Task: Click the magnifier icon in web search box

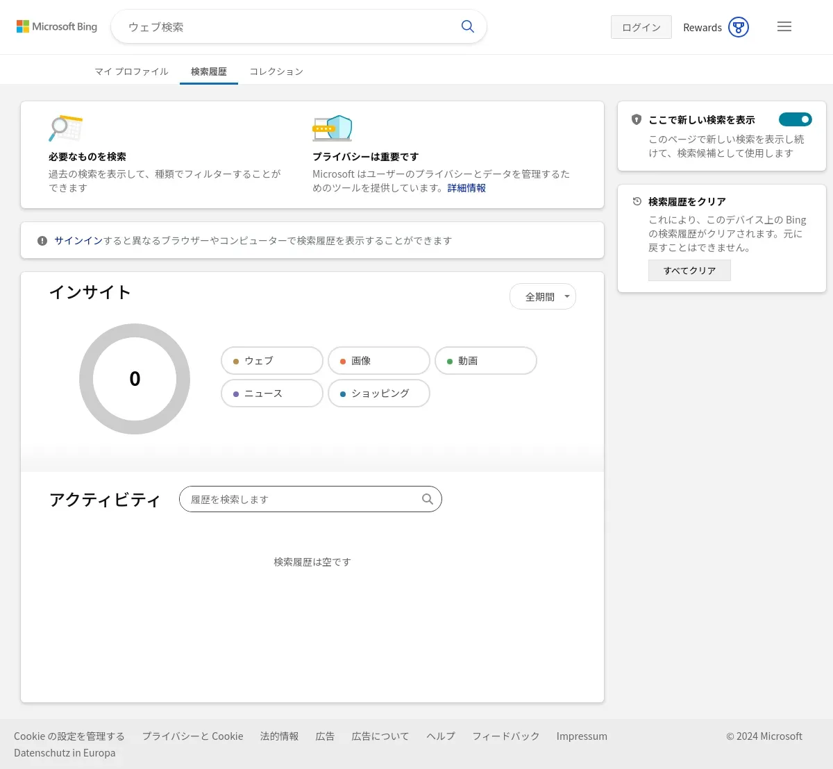Action: 468,26
